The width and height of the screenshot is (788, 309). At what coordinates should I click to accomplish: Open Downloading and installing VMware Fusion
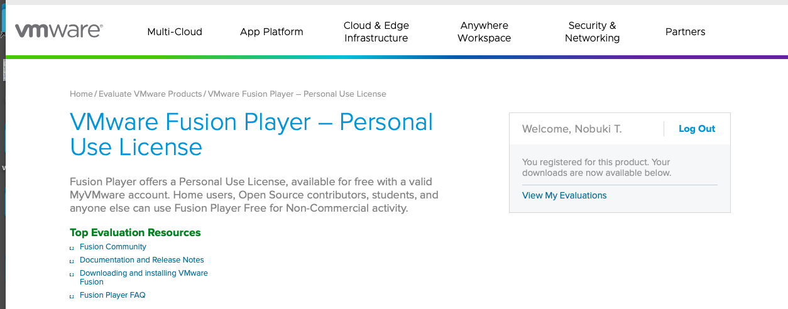(144, 278)
